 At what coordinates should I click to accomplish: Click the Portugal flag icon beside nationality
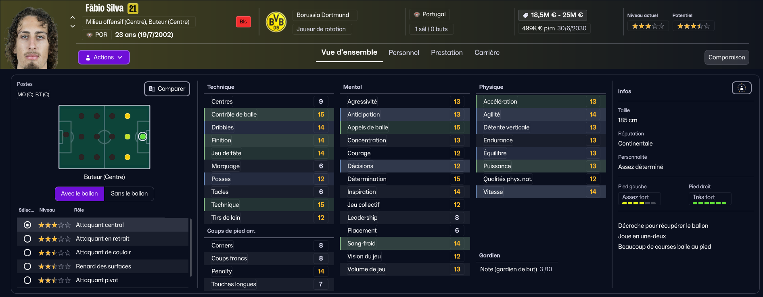[417, 15]
